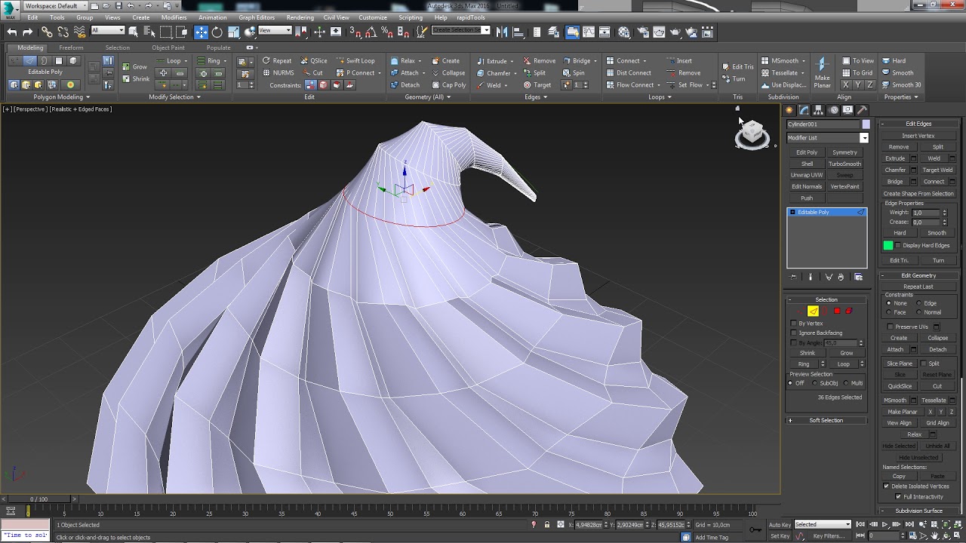This screenshot has width=966, height=543.
Task: Uncheck Full Interactivity checkbox
Action: pyautogui.click(x=898, y=497)
